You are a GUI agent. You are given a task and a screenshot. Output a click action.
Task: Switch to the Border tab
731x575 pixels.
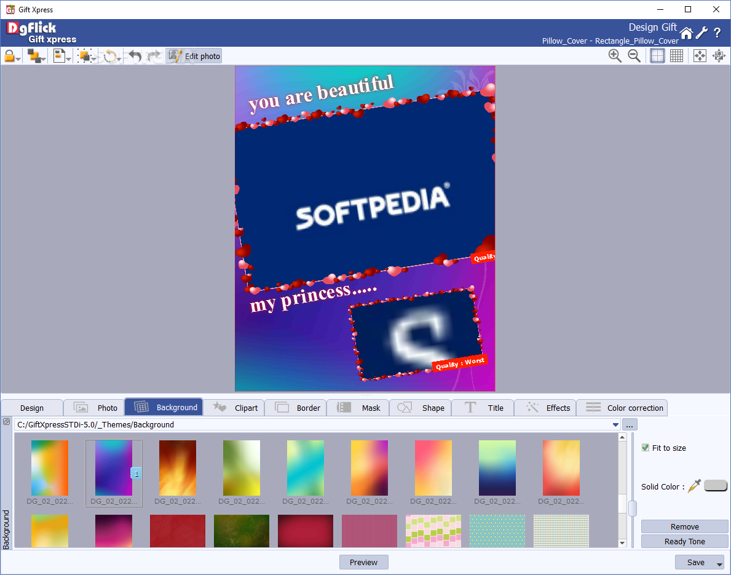point(296,408)
